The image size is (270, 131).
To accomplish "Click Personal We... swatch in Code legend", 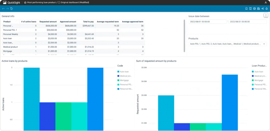I will coord(118,89).
